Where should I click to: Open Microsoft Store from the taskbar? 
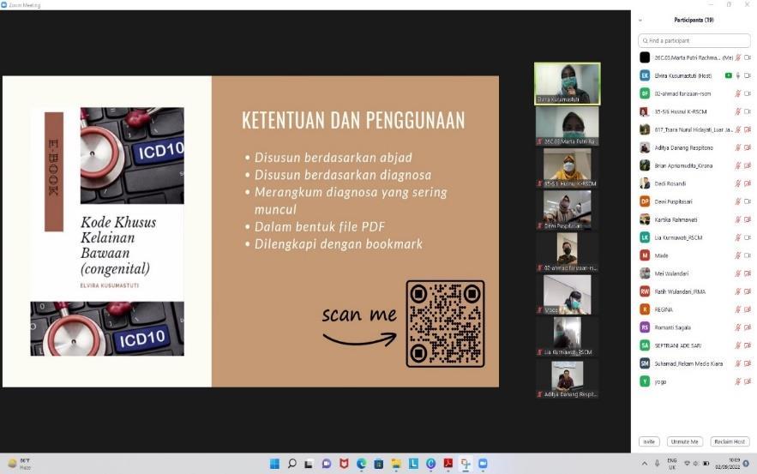tap(379, 464)
